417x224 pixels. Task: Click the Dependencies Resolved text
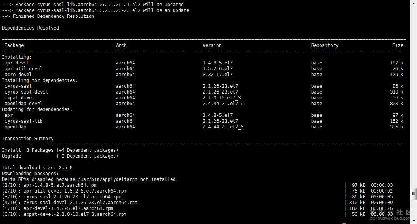pos(30,28)
